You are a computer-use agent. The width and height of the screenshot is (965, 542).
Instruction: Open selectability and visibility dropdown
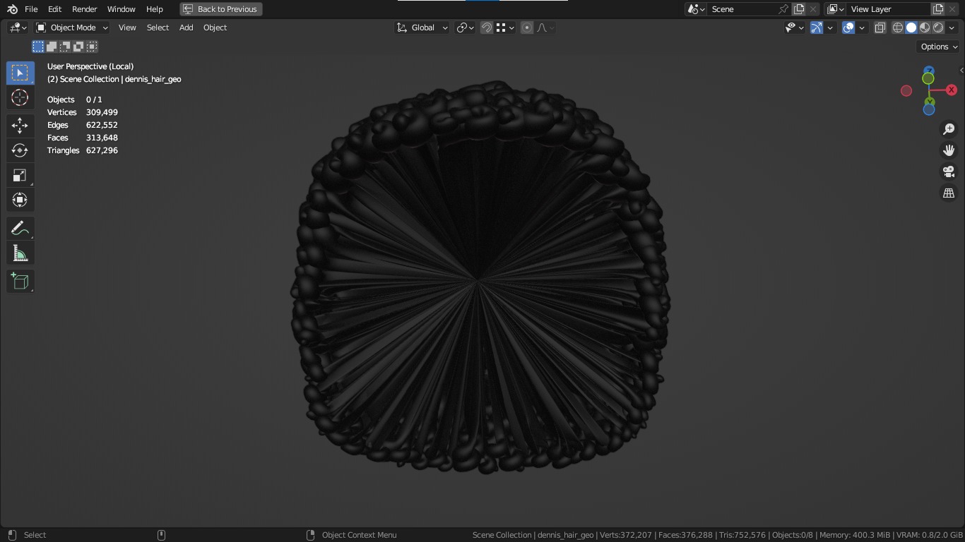[x=795, y=28]
